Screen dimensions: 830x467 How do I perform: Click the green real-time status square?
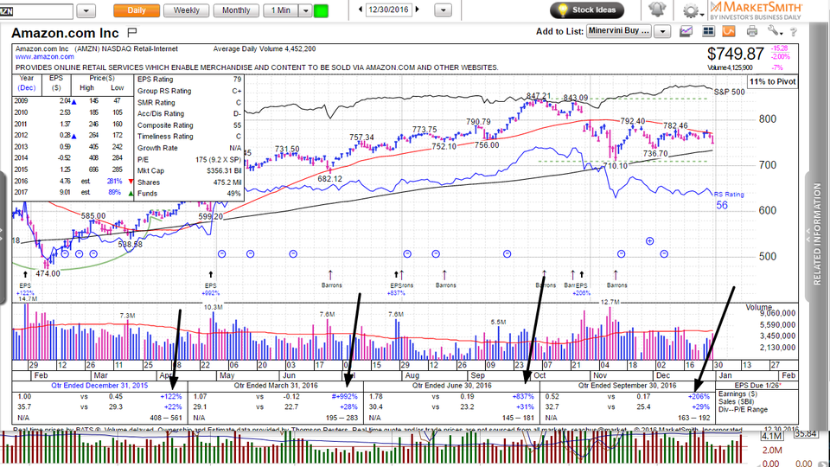coord(321,10)
